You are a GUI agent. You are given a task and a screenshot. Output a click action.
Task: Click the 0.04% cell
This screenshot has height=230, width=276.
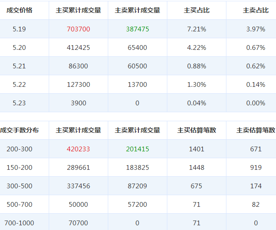pos(197,103)
